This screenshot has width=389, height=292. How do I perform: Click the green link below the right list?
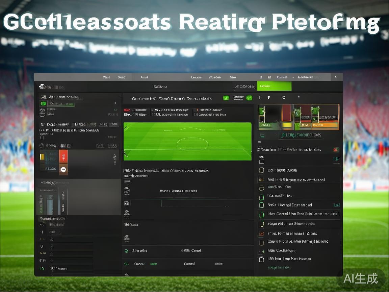pos(279,267)
